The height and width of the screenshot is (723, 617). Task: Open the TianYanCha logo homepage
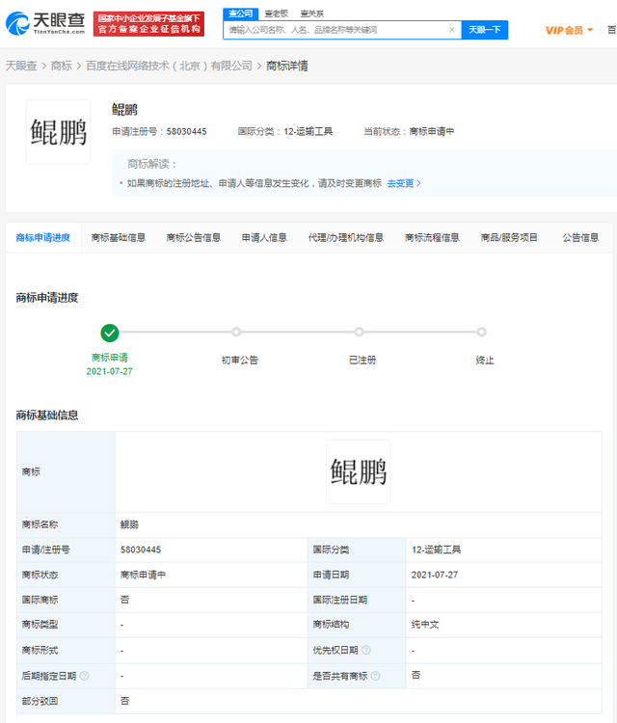45,23
